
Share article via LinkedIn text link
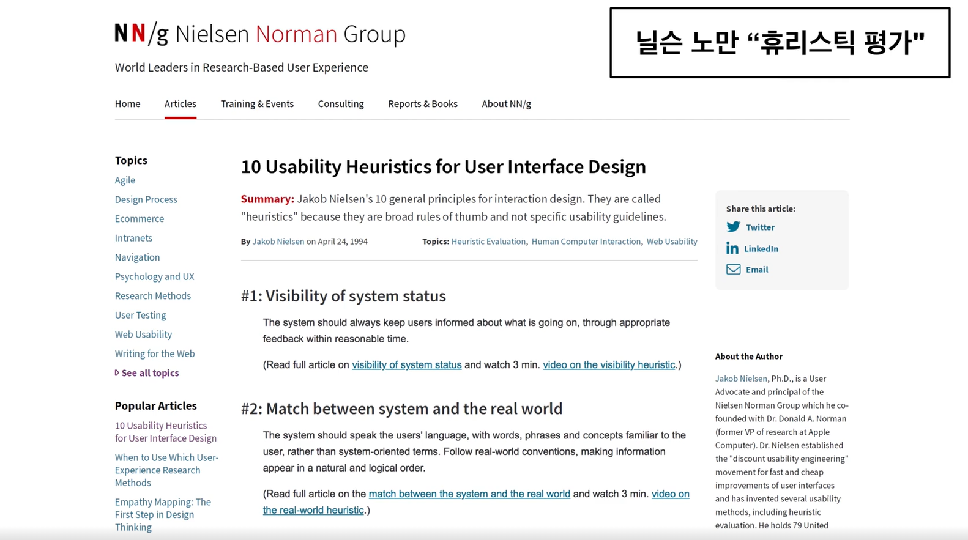coord(761,249)
